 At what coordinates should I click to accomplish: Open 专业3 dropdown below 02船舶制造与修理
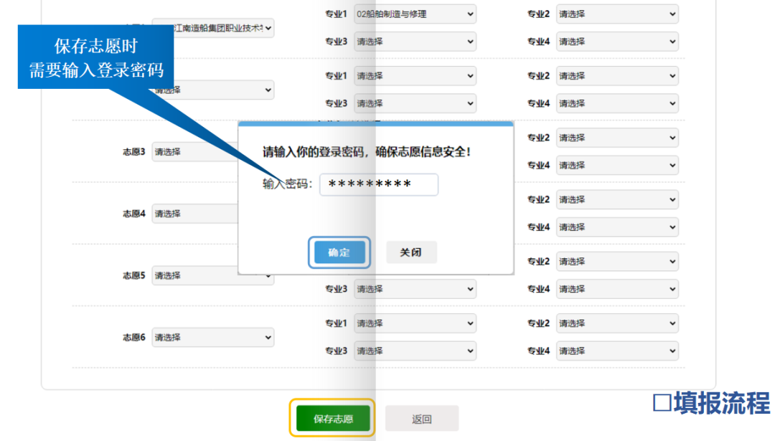point(415,42)
